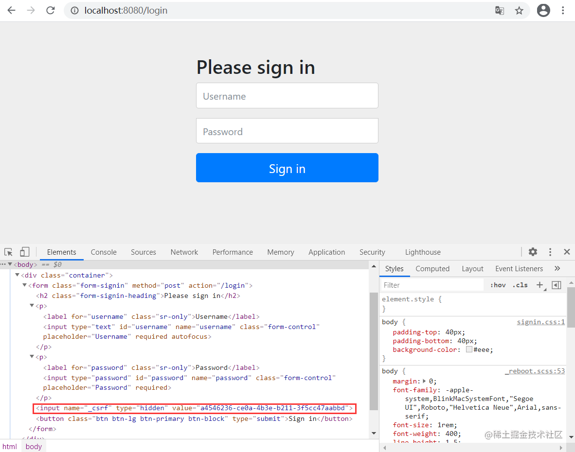
Task: Open the Application tab
Action: [x=327, y=252]
